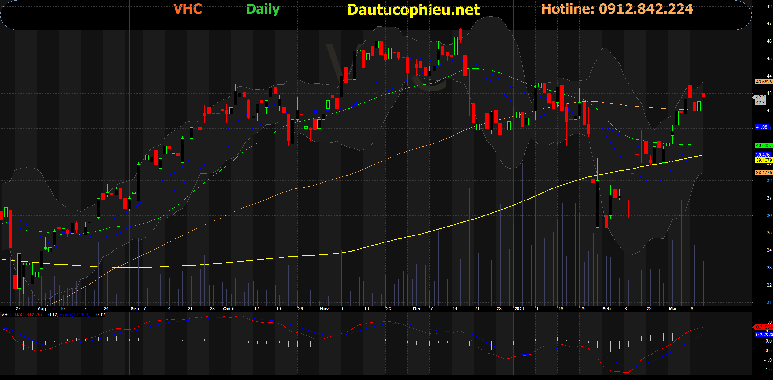Click the Aug month marker on date axis
Image resolution: width=773 pixels, height=380 pixels.
pyautogui.click(x=41, y=309)
